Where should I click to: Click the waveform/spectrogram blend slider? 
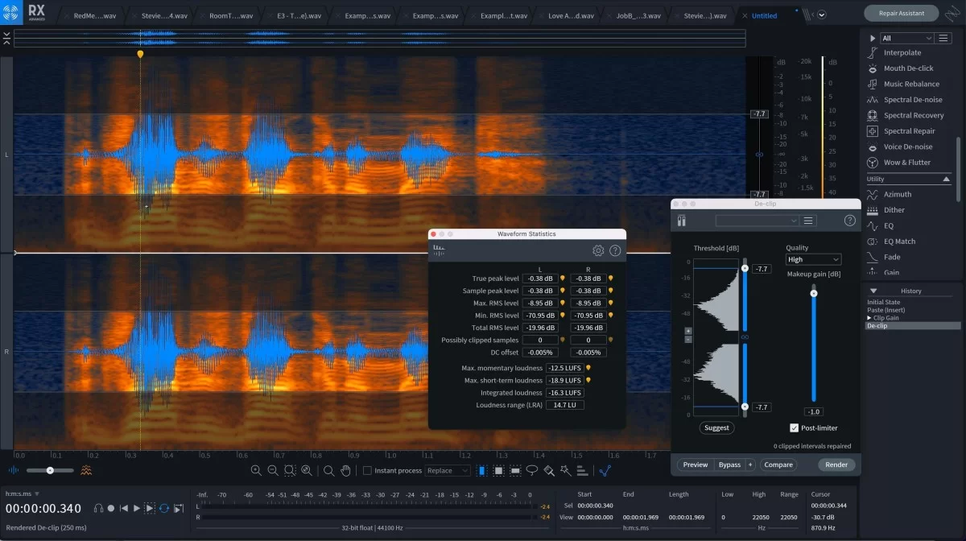click(x=50, y=470)
